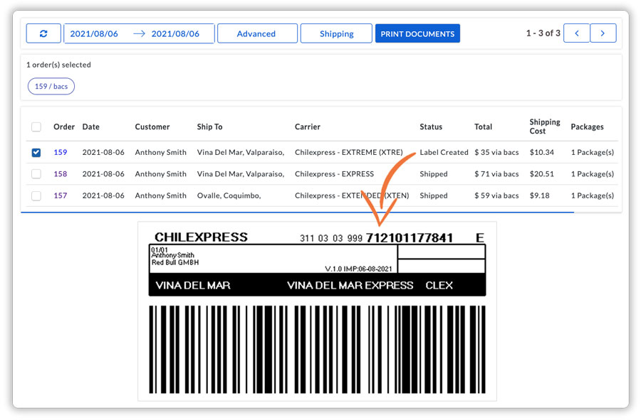Viewport: 641px width, 420px height.
Task: Click the Chilexpress label barcode image
Action: 317,350
